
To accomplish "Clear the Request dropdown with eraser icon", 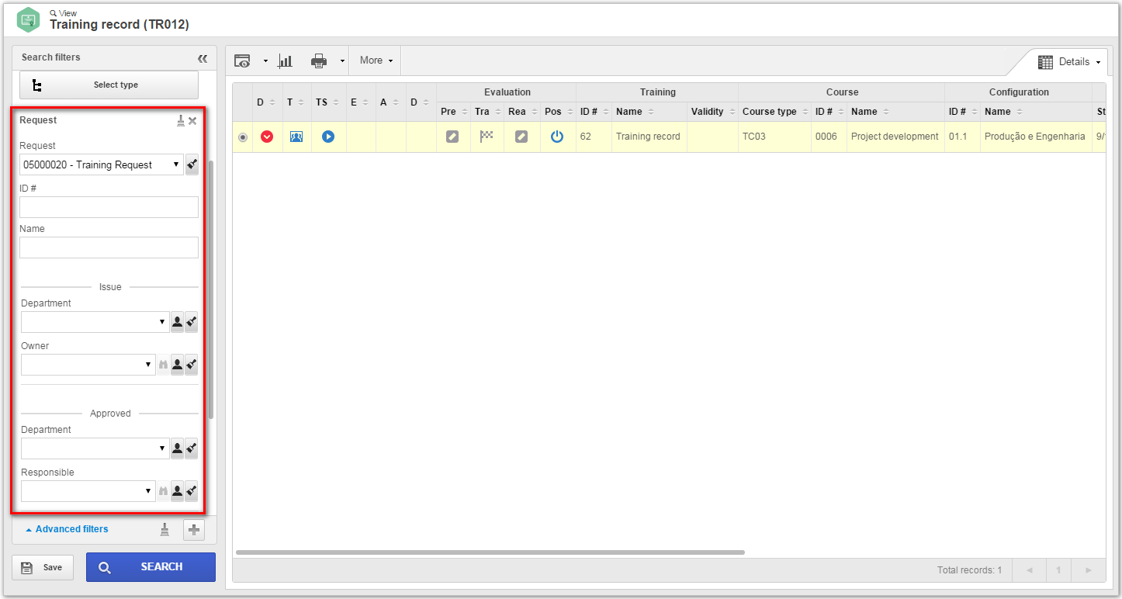I will tap(192, 164).
